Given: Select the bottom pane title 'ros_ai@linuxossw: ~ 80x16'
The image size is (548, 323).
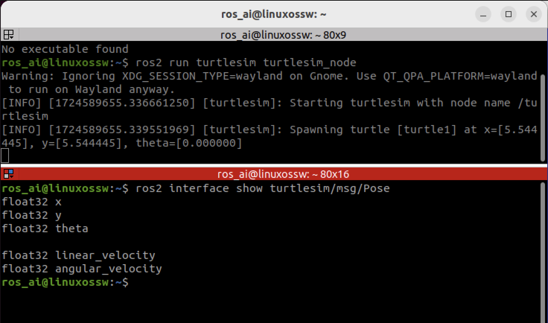Looking at the screenshot, I should coord(284,174).
